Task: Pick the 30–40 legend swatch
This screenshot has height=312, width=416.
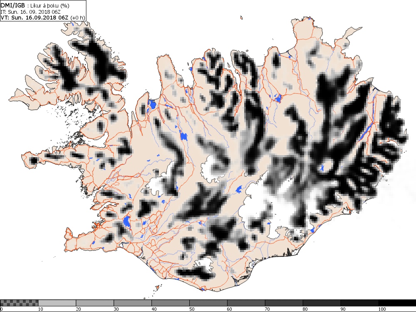Action: point(133,303)
